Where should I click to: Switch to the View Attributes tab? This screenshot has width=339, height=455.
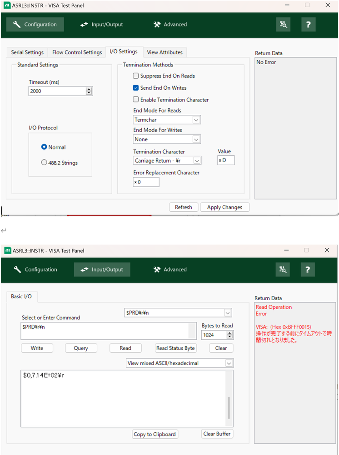[x=165, y=52]
